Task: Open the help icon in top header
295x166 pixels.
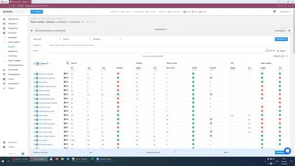Action: click(275, 12)
